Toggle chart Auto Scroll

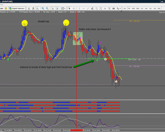[53, 8]
